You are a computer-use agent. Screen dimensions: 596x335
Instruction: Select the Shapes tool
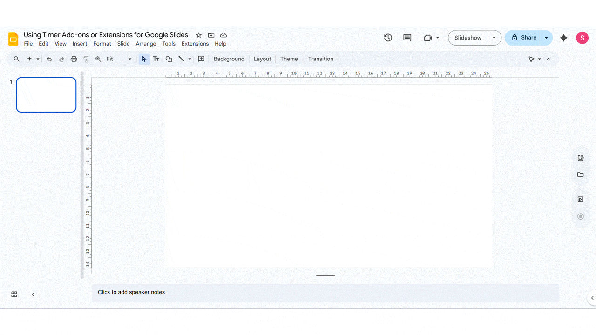click(x=169, y=59)
